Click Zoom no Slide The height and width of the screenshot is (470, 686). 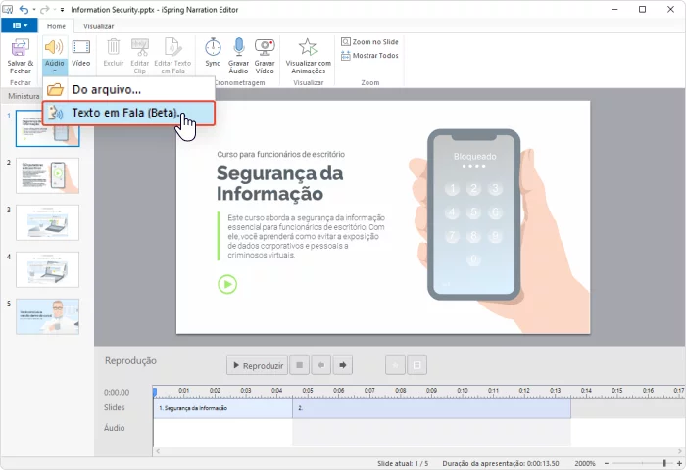(x=369, y=41)
